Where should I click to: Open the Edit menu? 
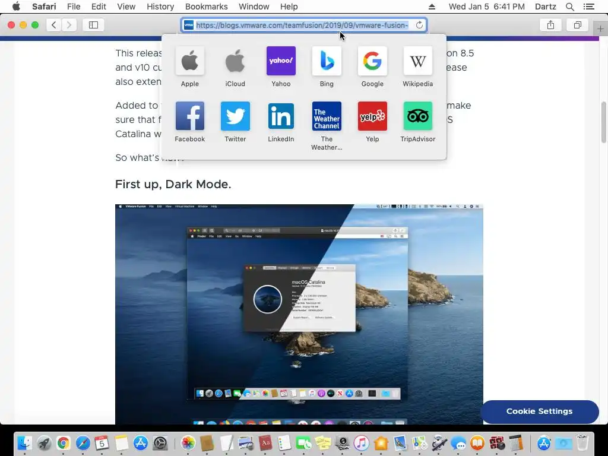[99, 7]
